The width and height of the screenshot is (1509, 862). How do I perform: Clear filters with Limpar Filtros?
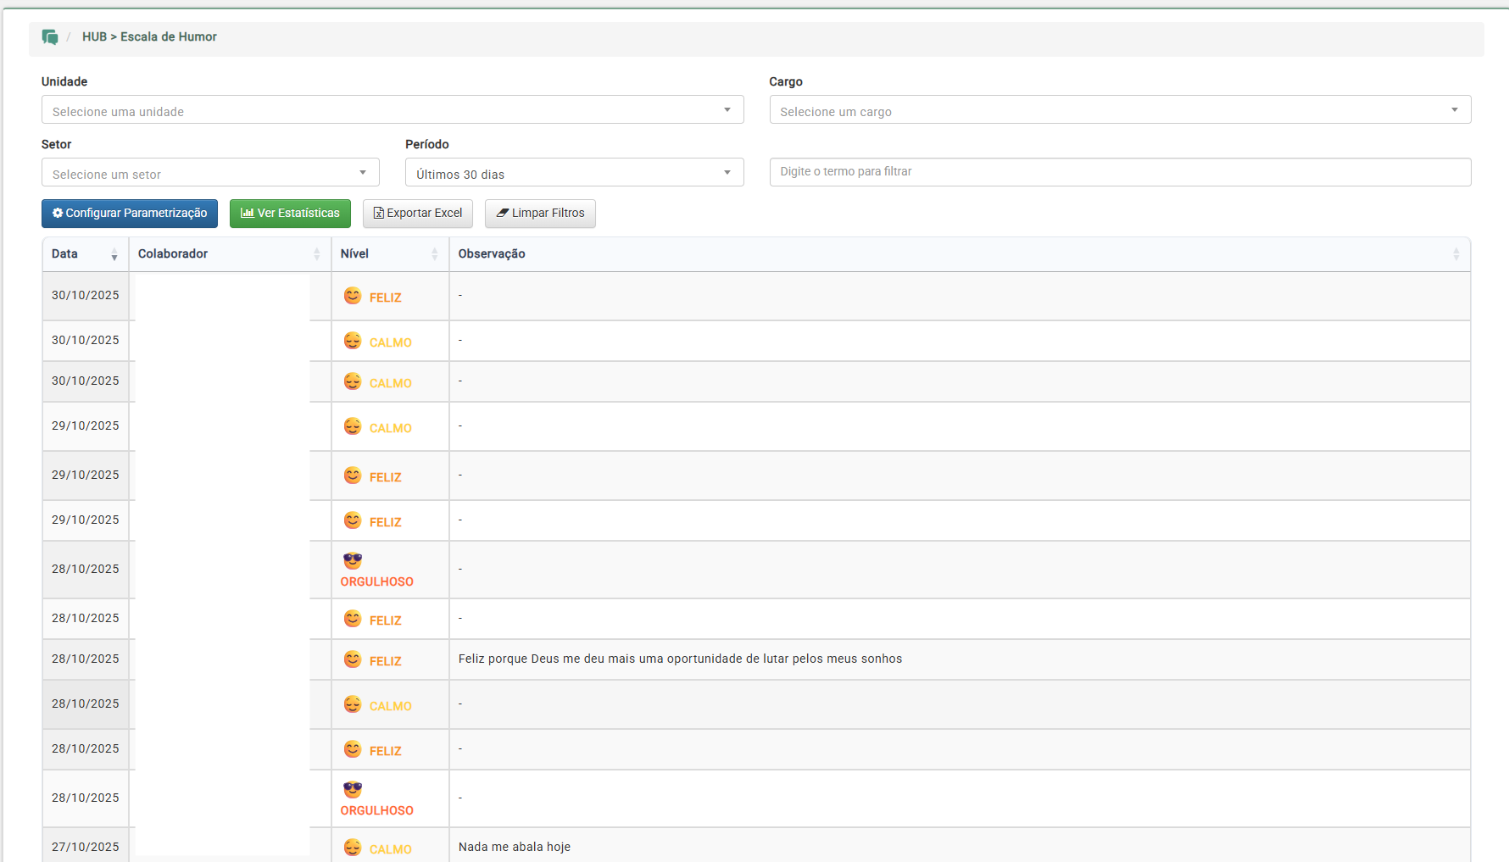[540, 214]
